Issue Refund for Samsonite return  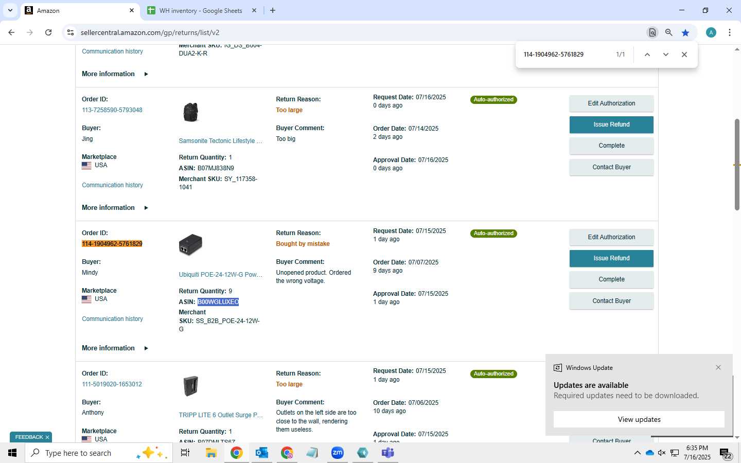click(x=611, y=124)
